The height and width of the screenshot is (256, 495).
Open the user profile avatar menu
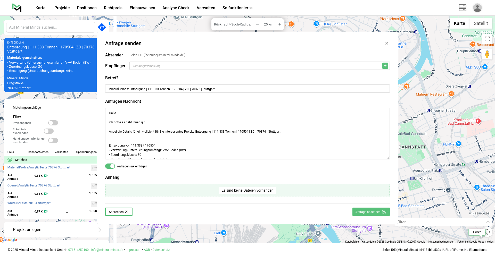[x=477, y=8]
